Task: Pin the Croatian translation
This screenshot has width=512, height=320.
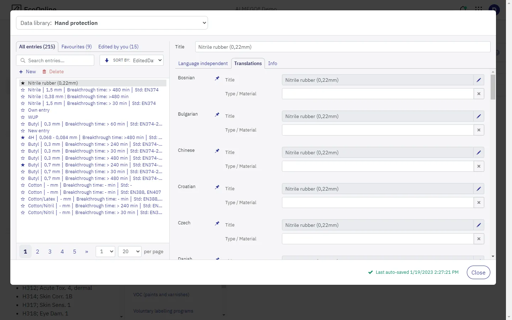Action: (x=217, y=187)
